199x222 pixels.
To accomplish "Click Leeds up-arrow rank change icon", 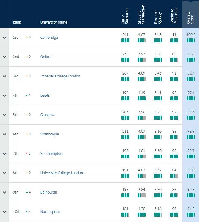I will click(x=27, y=96).
